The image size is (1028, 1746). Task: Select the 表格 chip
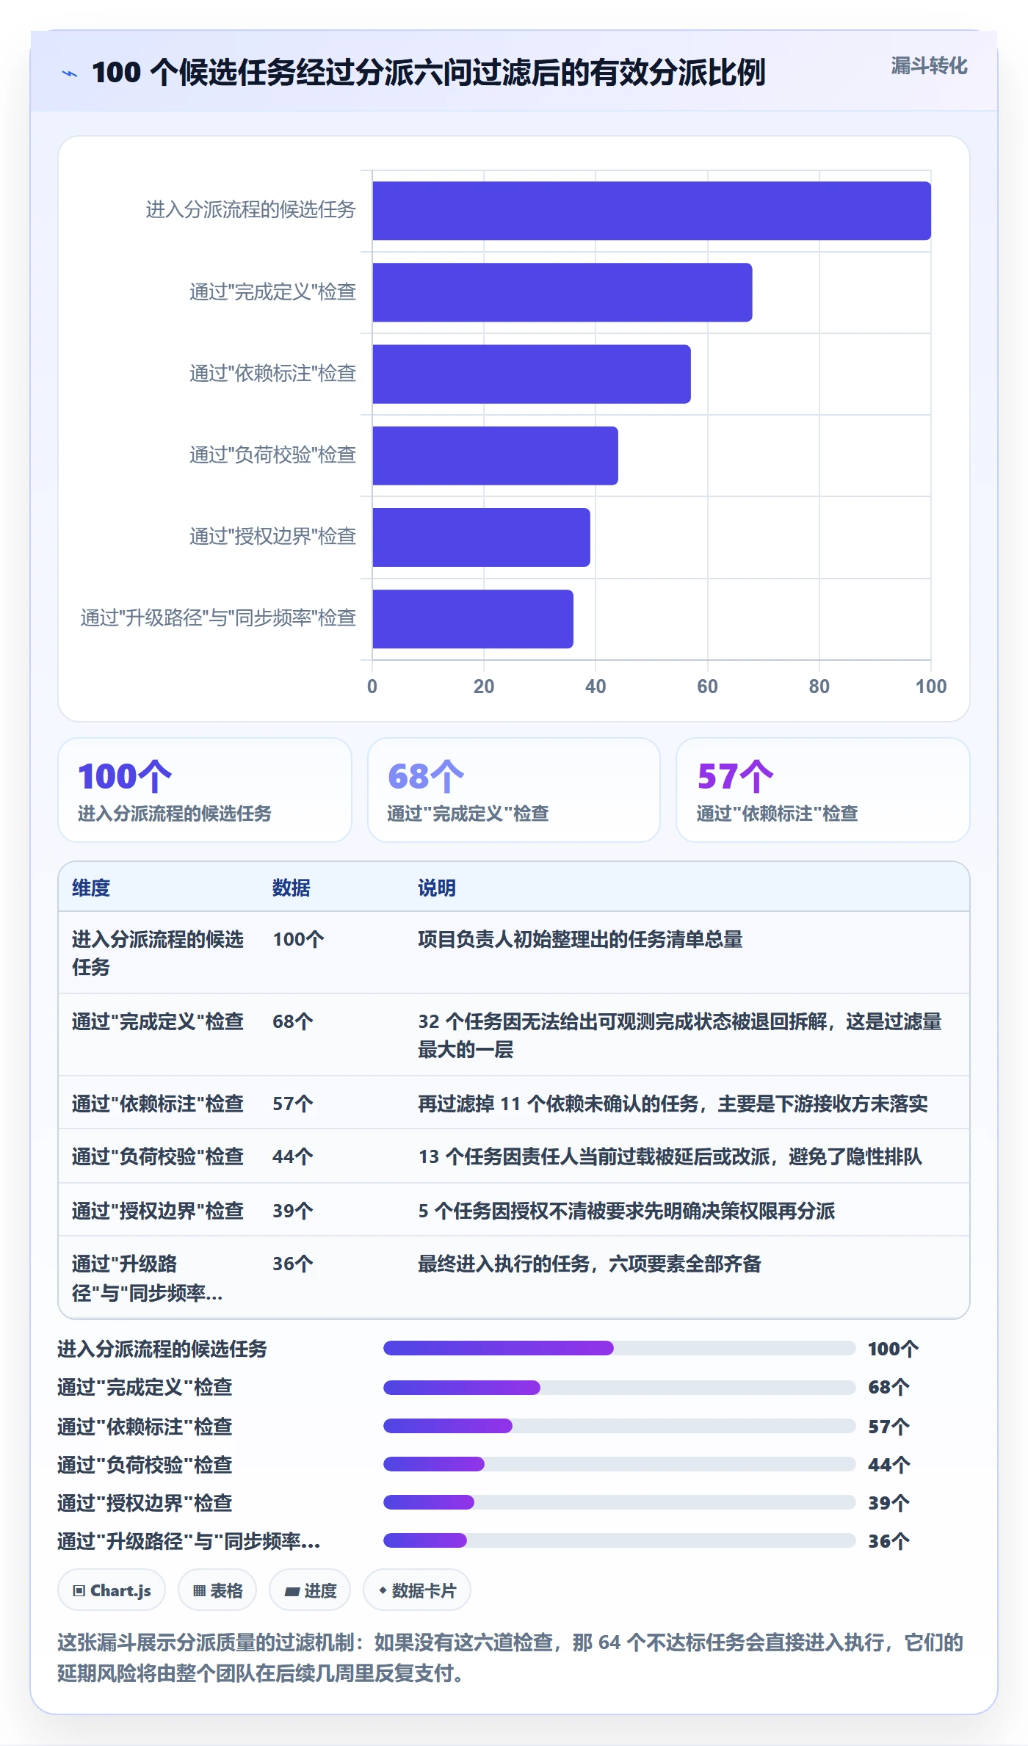click(217, 1590)
